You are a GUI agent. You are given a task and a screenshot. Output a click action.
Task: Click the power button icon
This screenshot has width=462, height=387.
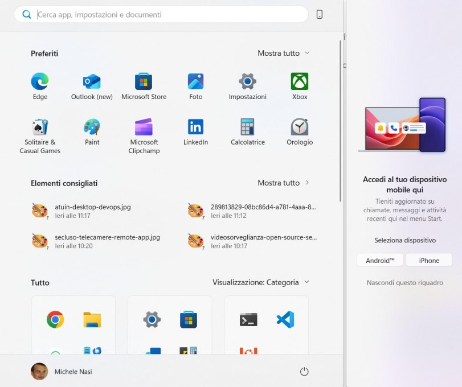[304, 372]
